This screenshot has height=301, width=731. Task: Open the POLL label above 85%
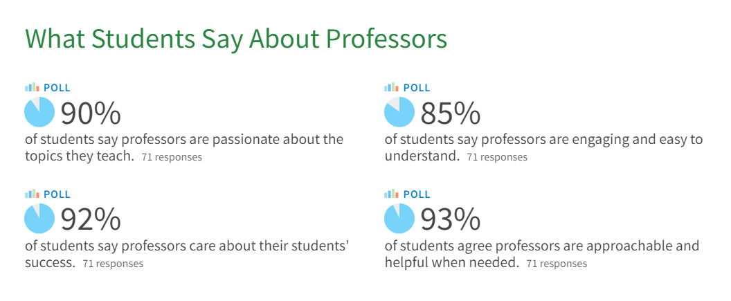click(416, 88)
